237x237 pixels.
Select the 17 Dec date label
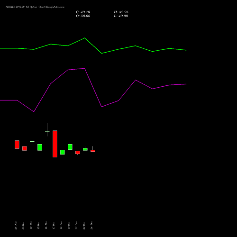click(54, 226)
